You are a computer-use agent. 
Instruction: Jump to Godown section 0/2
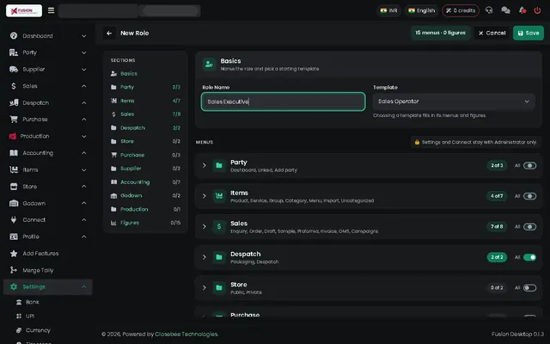[x=145, y=195]
